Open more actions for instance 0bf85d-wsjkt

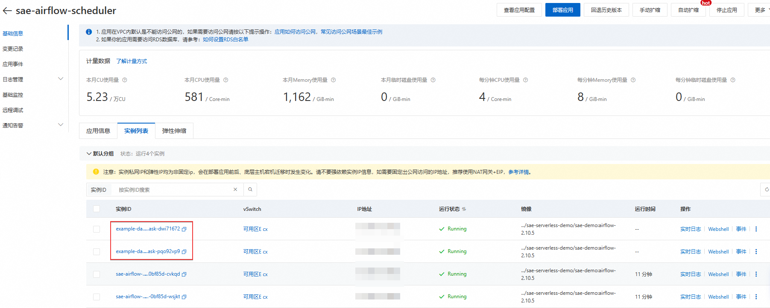[x=756, y=297]
